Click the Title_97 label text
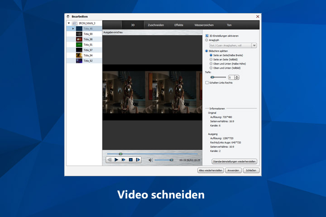The width and height of the screenshot is (326, 217). coord(88,50)
